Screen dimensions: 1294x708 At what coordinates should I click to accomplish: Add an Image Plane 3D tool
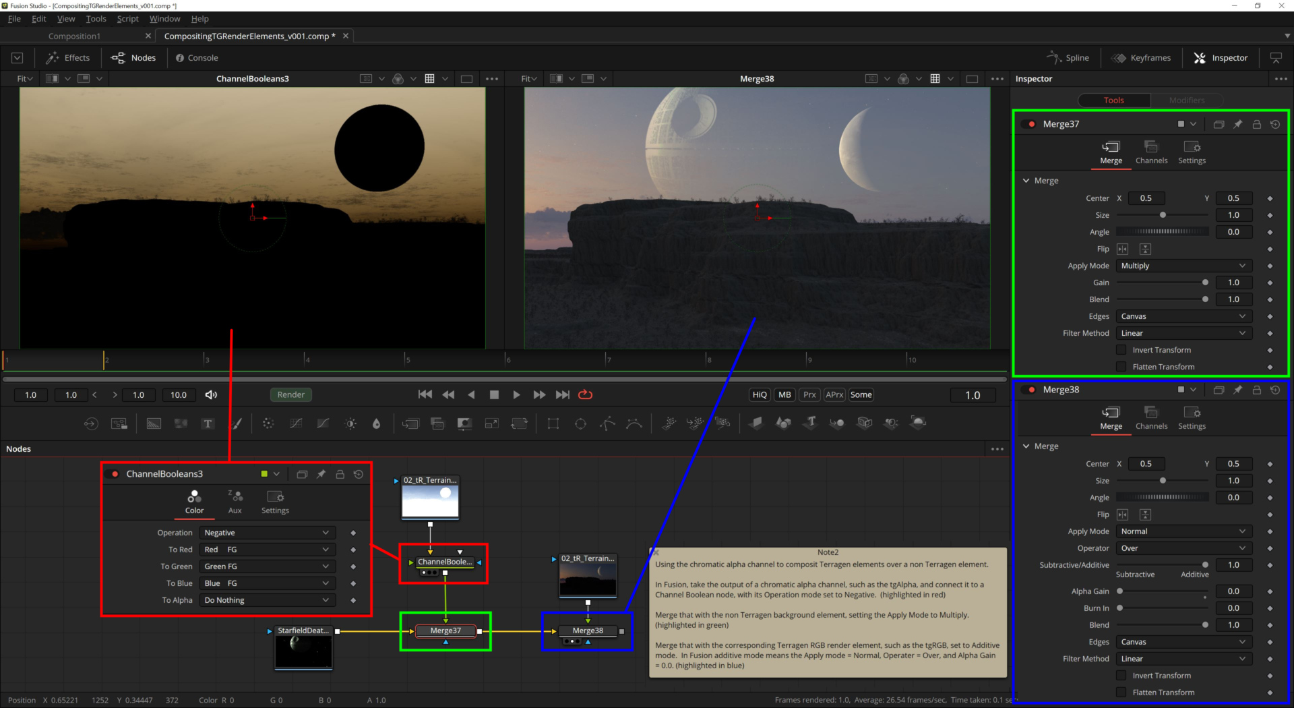coord(756,423)
